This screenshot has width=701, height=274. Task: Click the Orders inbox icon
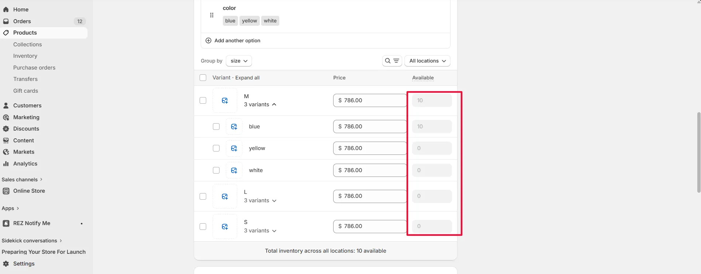point(6,21)
